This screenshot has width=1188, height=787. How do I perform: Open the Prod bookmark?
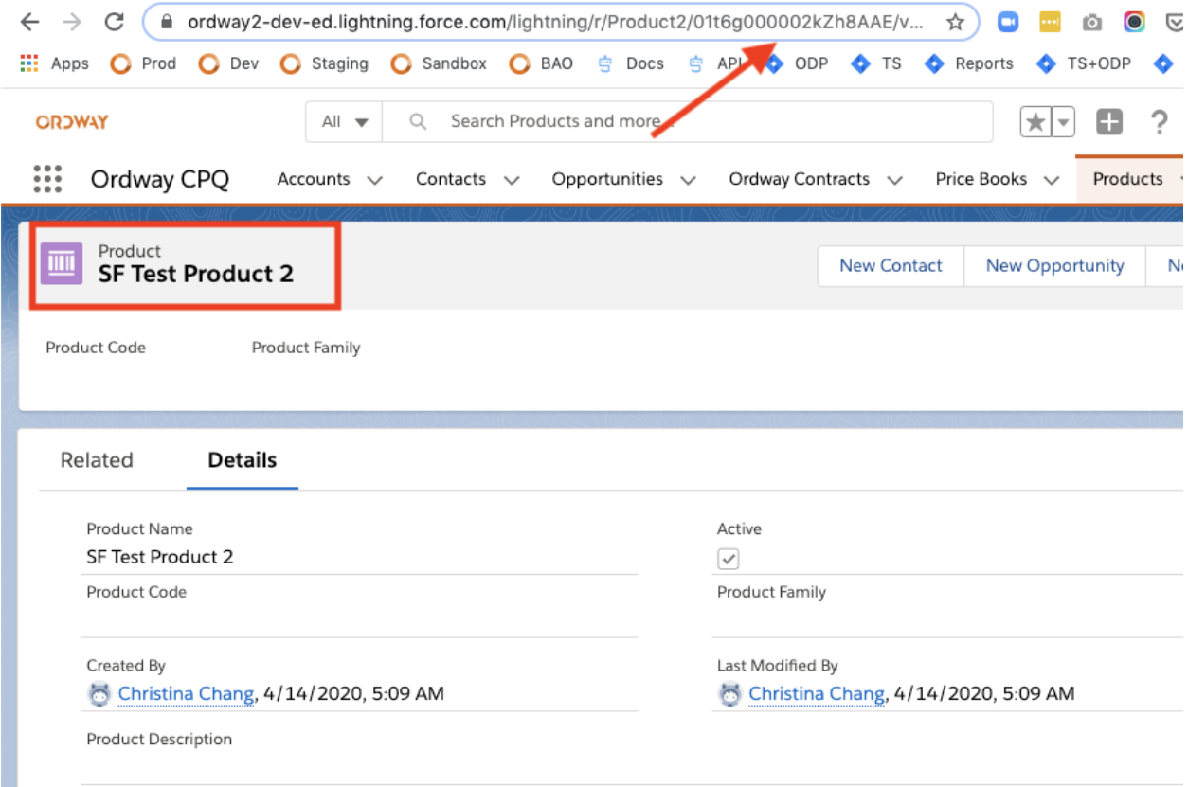(x=143, y=63)
